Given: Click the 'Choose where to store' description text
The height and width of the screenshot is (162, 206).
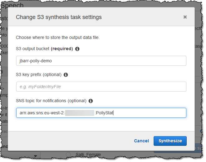Looking at the screenshot, I should tap(58, 38).
